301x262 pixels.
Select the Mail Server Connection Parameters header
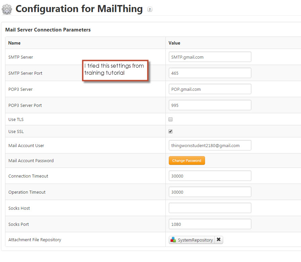pos(48,29)
